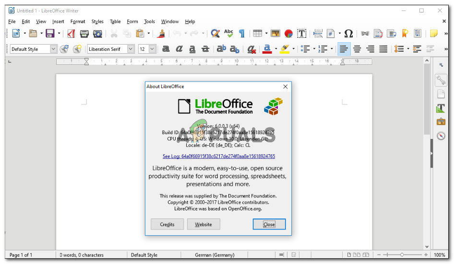Image resolution: width=454 pixels, height=264 pixels.
Task: Expand line spacing dropdown arrow
Action: coord(408,49)
